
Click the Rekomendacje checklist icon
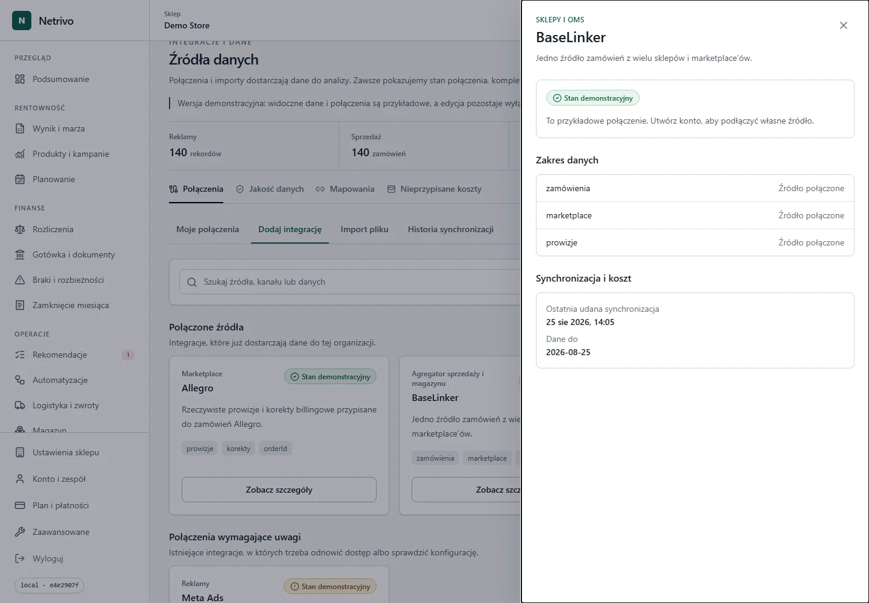(20, 355)
